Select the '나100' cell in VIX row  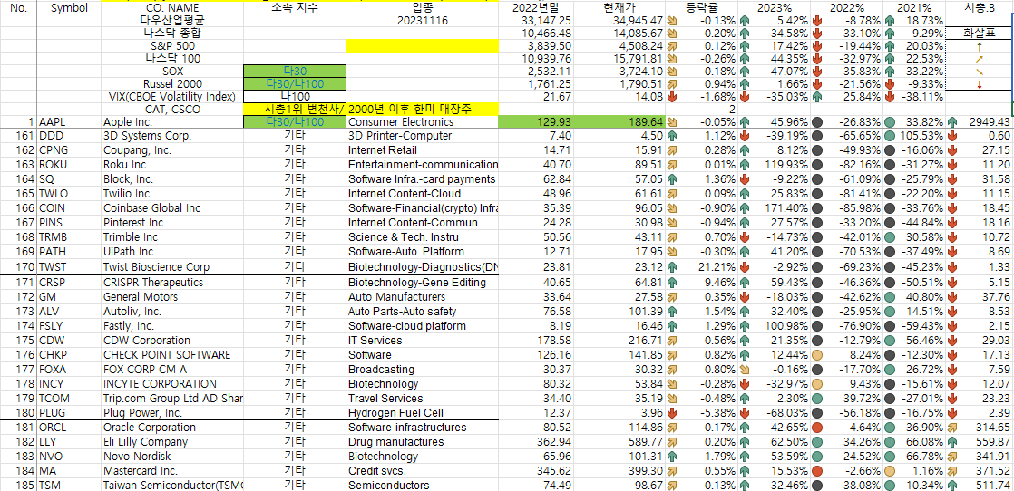(x=295, y=97)
